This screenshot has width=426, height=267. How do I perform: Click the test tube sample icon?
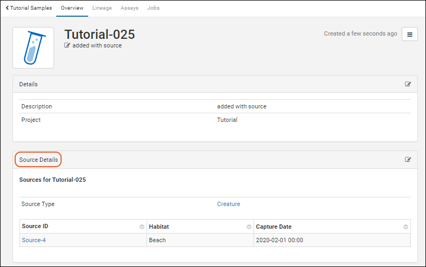pos(33,47)
